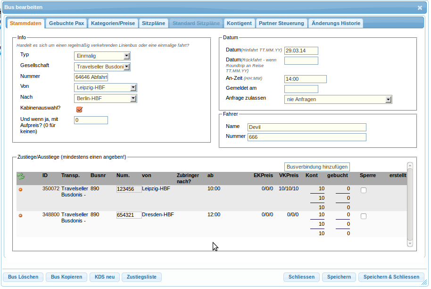Click Busverbindung hinzufügen button
Screen dimensions: 431x289
pos(317,167)
